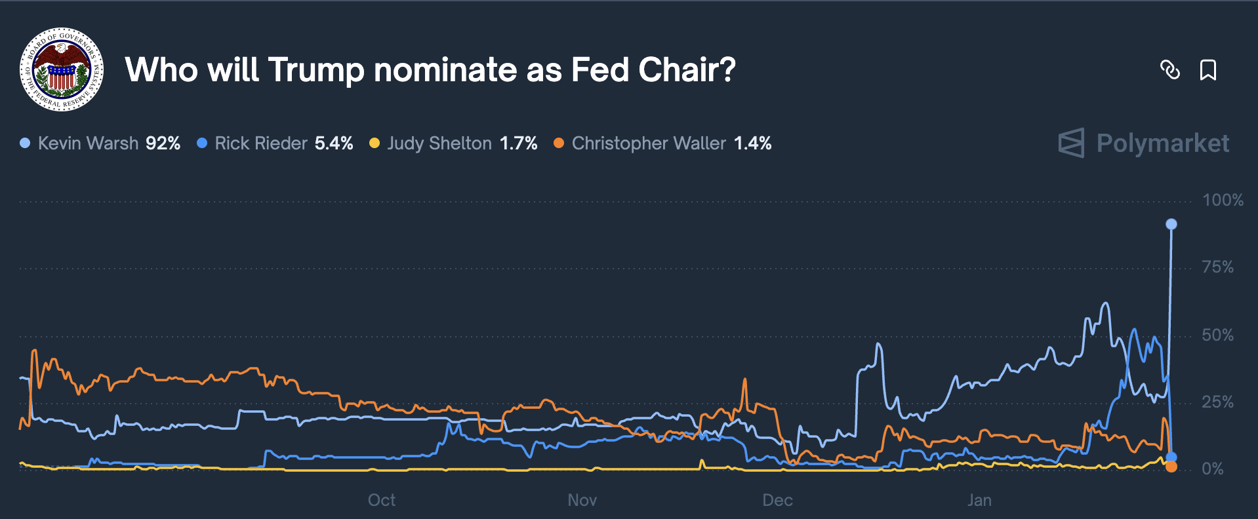Viewport: 1258px width, 519px height.
Task: Click the Judy Shelton yellow legend dot
Action: (375, 143)
